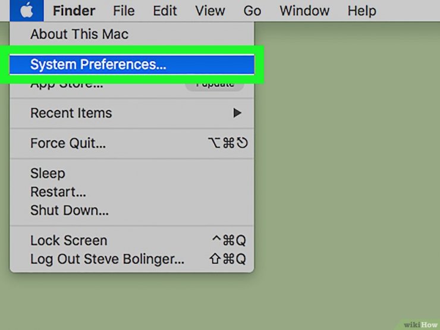Screen dimensions: 440x330
Task: Open the Apple logo menu
Action: (27, 11)
